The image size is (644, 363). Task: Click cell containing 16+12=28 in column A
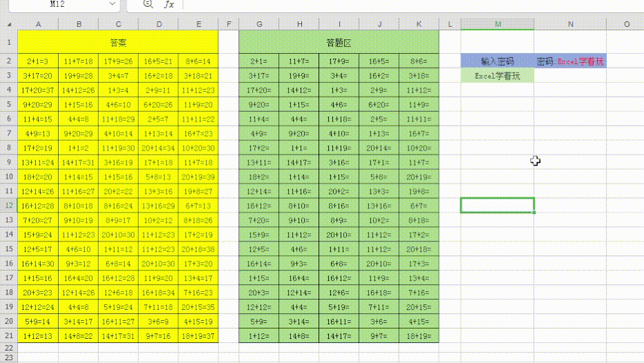point(38,206)
